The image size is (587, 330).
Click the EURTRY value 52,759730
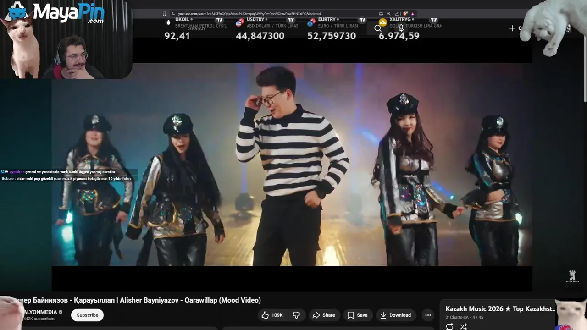coord(332,36)
